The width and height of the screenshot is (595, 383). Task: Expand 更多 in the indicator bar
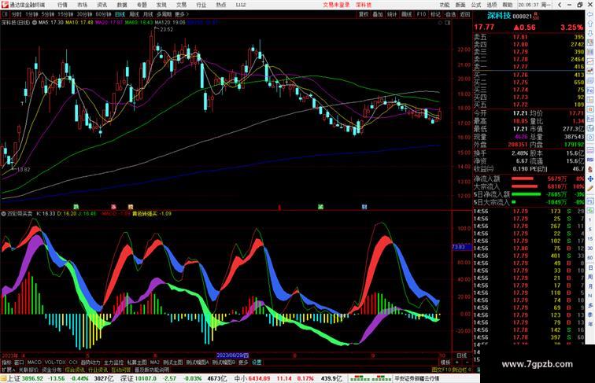point(243,363)
